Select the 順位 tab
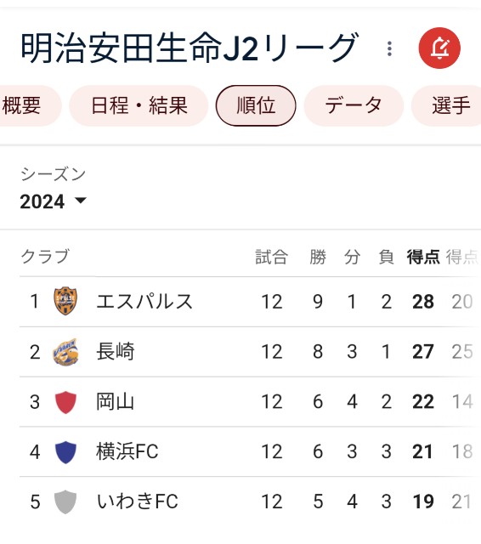Image resolution: width=481 pixels, height=544 pixels. (256, 105)
